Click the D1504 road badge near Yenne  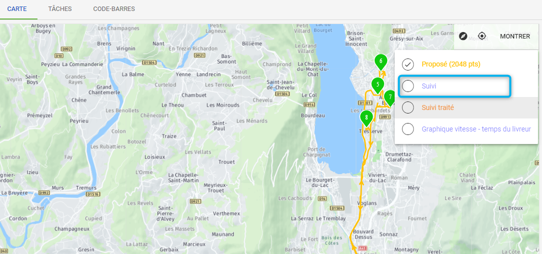pos(149,62)
